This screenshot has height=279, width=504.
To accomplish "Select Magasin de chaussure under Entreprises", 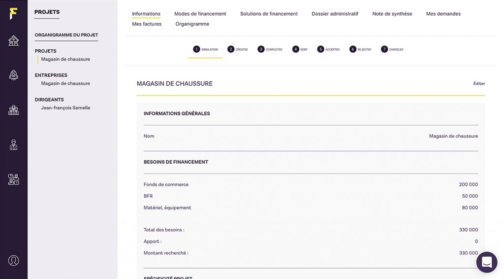I will pos(65,83).
